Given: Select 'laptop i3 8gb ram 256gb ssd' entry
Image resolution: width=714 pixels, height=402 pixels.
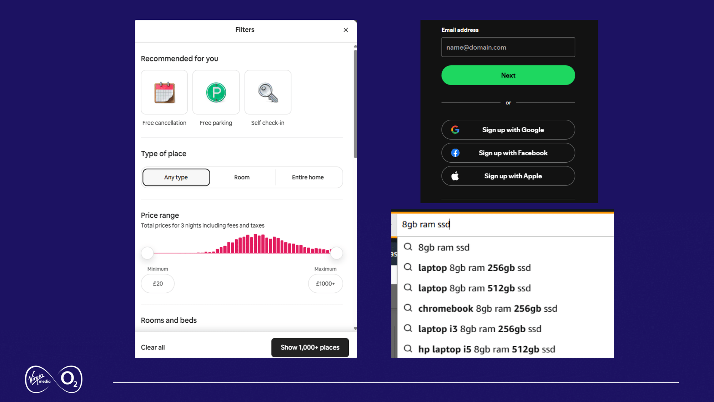Looking at the screenshot, I should [480, 329].
